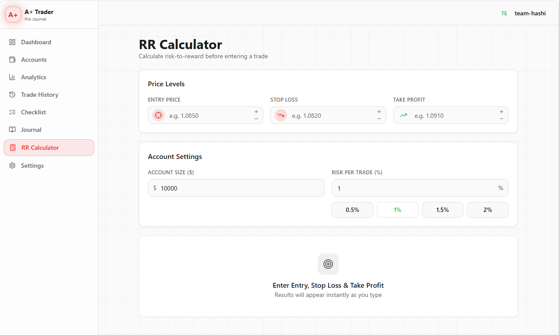Decrease Take Profit with minus stepper

502,119
